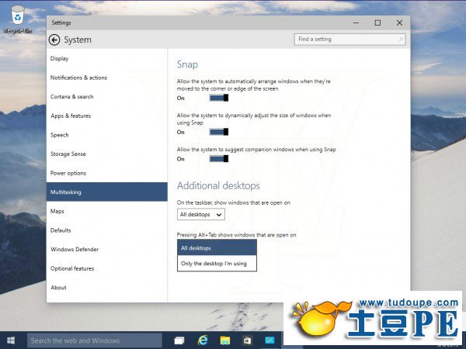Toggle dynamic window size adjustment for Snap
Viewport: 466px width, 349px height.
tap(219, 132)
